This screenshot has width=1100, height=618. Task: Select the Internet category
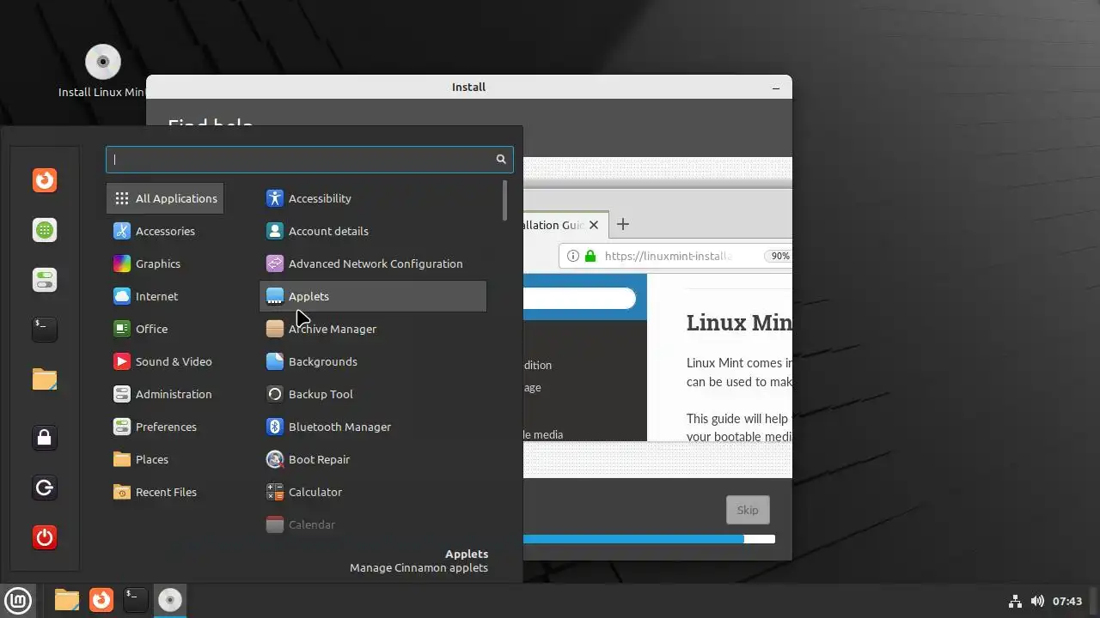165,296
